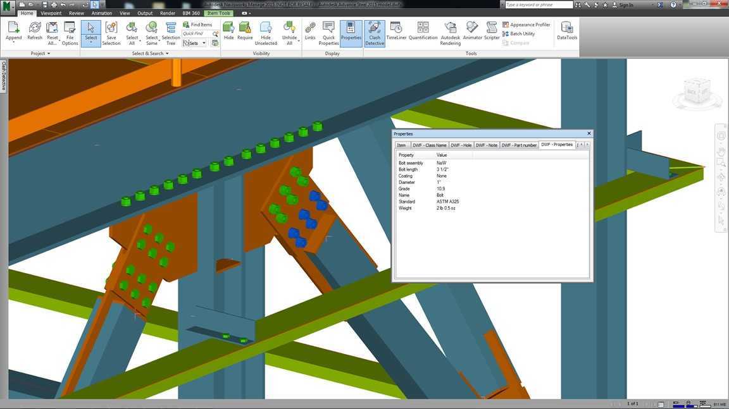The image size is (729, 409).
Task: Toggle the Links display
Action: click(310, 31)
